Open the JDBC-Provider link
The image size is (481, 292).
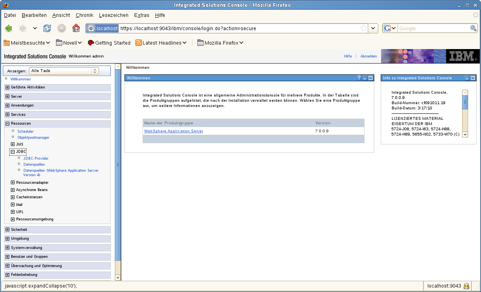(x=36, y=158)
